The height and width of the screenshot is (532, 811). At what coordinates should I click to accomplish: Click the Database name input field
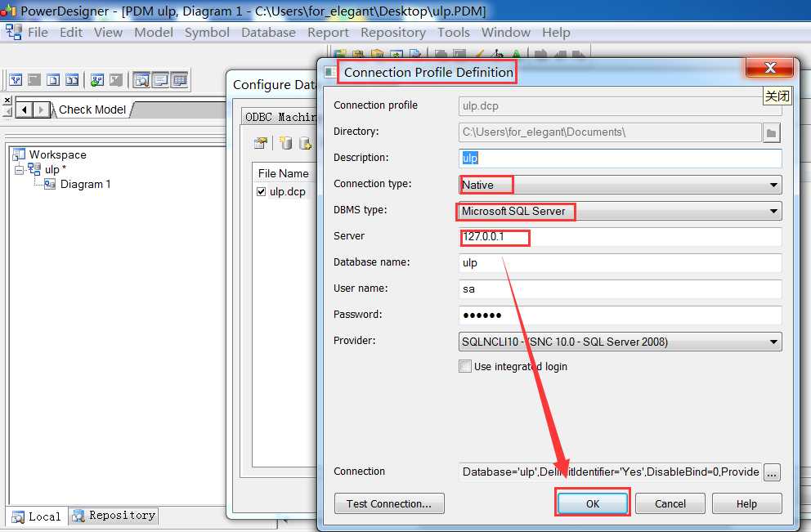coord(621,262)
